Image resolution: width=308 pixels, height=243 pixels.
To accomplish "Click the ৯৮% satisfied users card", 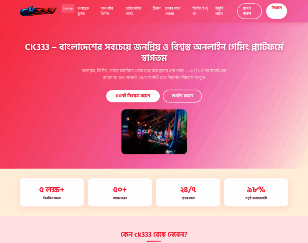I will 256,192.
